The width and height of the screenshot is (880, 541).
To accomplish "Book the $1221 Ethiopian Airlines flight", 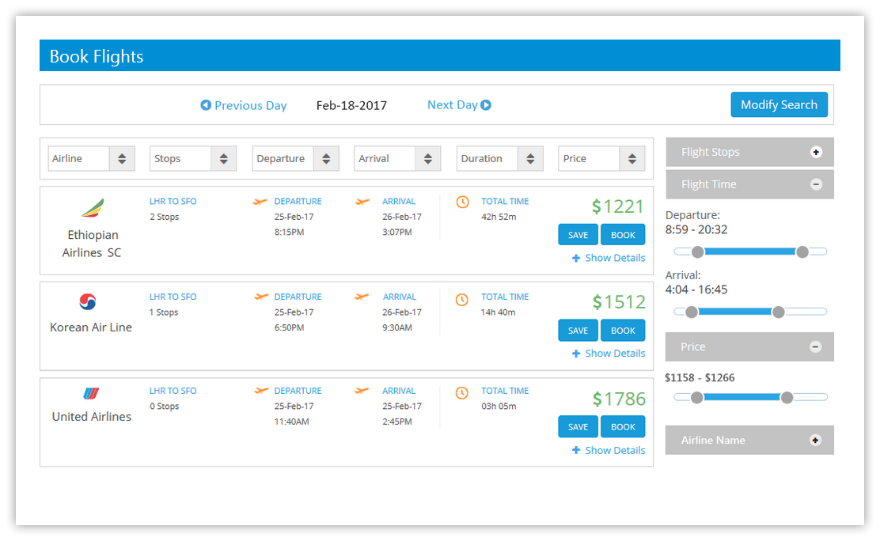I will tap(623, 235).
